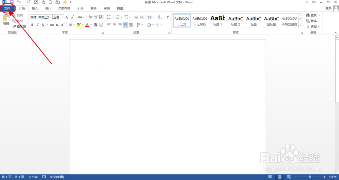Image resolution: width=339 pixels, height=180 pixels.
Task: Click the Redo icon in quick access toolbar
Action: pyautogui.click(x=28, y=2)
